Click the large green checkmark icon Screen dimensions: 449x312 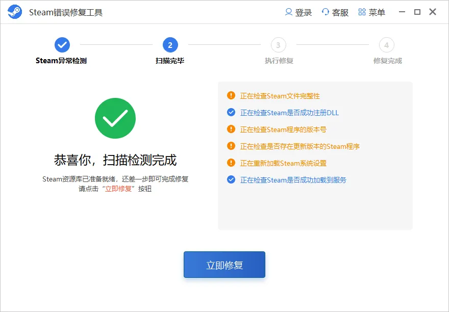tap(115, 118)
